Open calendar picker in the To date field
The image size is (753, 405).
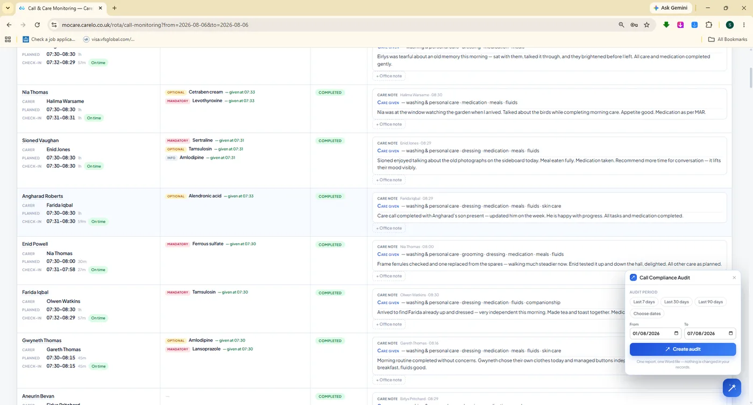point(730,333)
